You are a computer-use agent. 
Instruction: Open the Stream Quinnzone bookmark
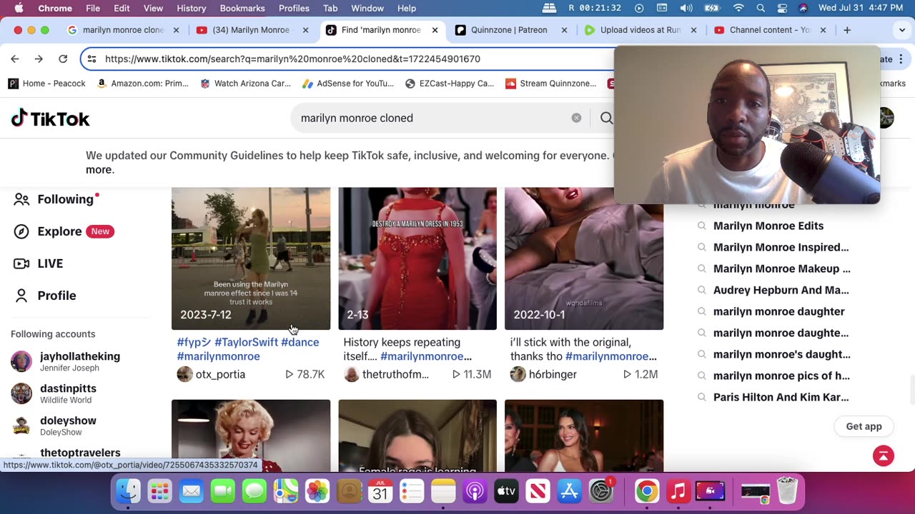click(x=550, y=84)
